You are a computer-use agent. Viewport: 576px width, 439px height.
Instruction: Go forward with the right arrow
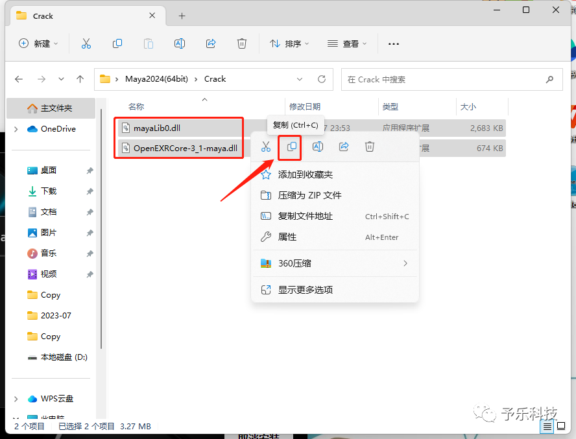point(42,79)
